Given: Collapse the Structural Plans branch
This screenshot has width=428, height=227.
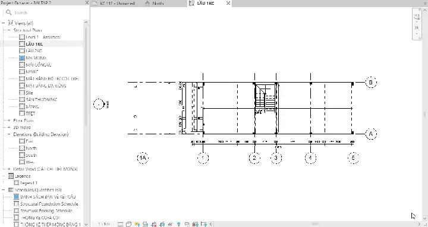Looking at the screenshot, I should coord(9,30).
